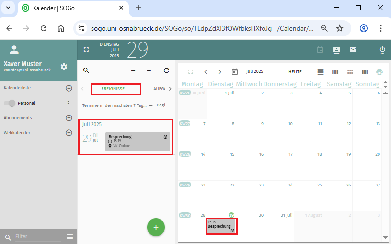Switch to the Aufgaben tab
Viewport: 391px width, 244px height.
(x=159, y=89)
